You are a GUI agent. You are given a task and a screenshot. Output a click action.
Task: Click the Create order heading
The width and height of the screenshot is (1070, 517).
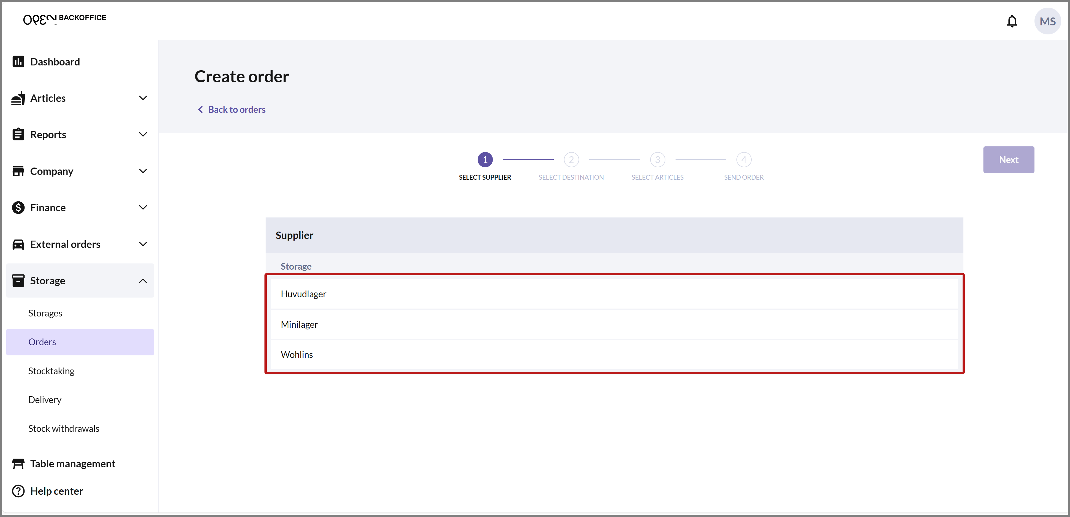pyautogui.click(x=241, y=76)
